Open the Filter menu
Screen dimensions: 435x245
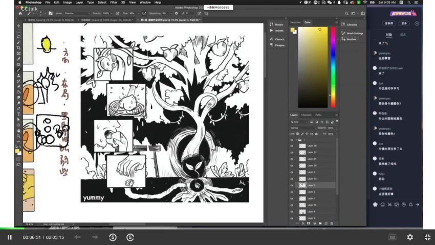(114, 2)
